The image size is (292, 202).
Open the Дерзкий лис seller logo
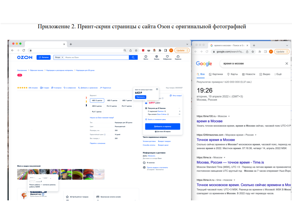(24, 195)
